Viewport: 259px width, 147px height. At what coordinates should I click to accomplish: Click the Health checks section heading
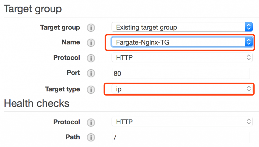pyautogui.click(x=36, y=104)
